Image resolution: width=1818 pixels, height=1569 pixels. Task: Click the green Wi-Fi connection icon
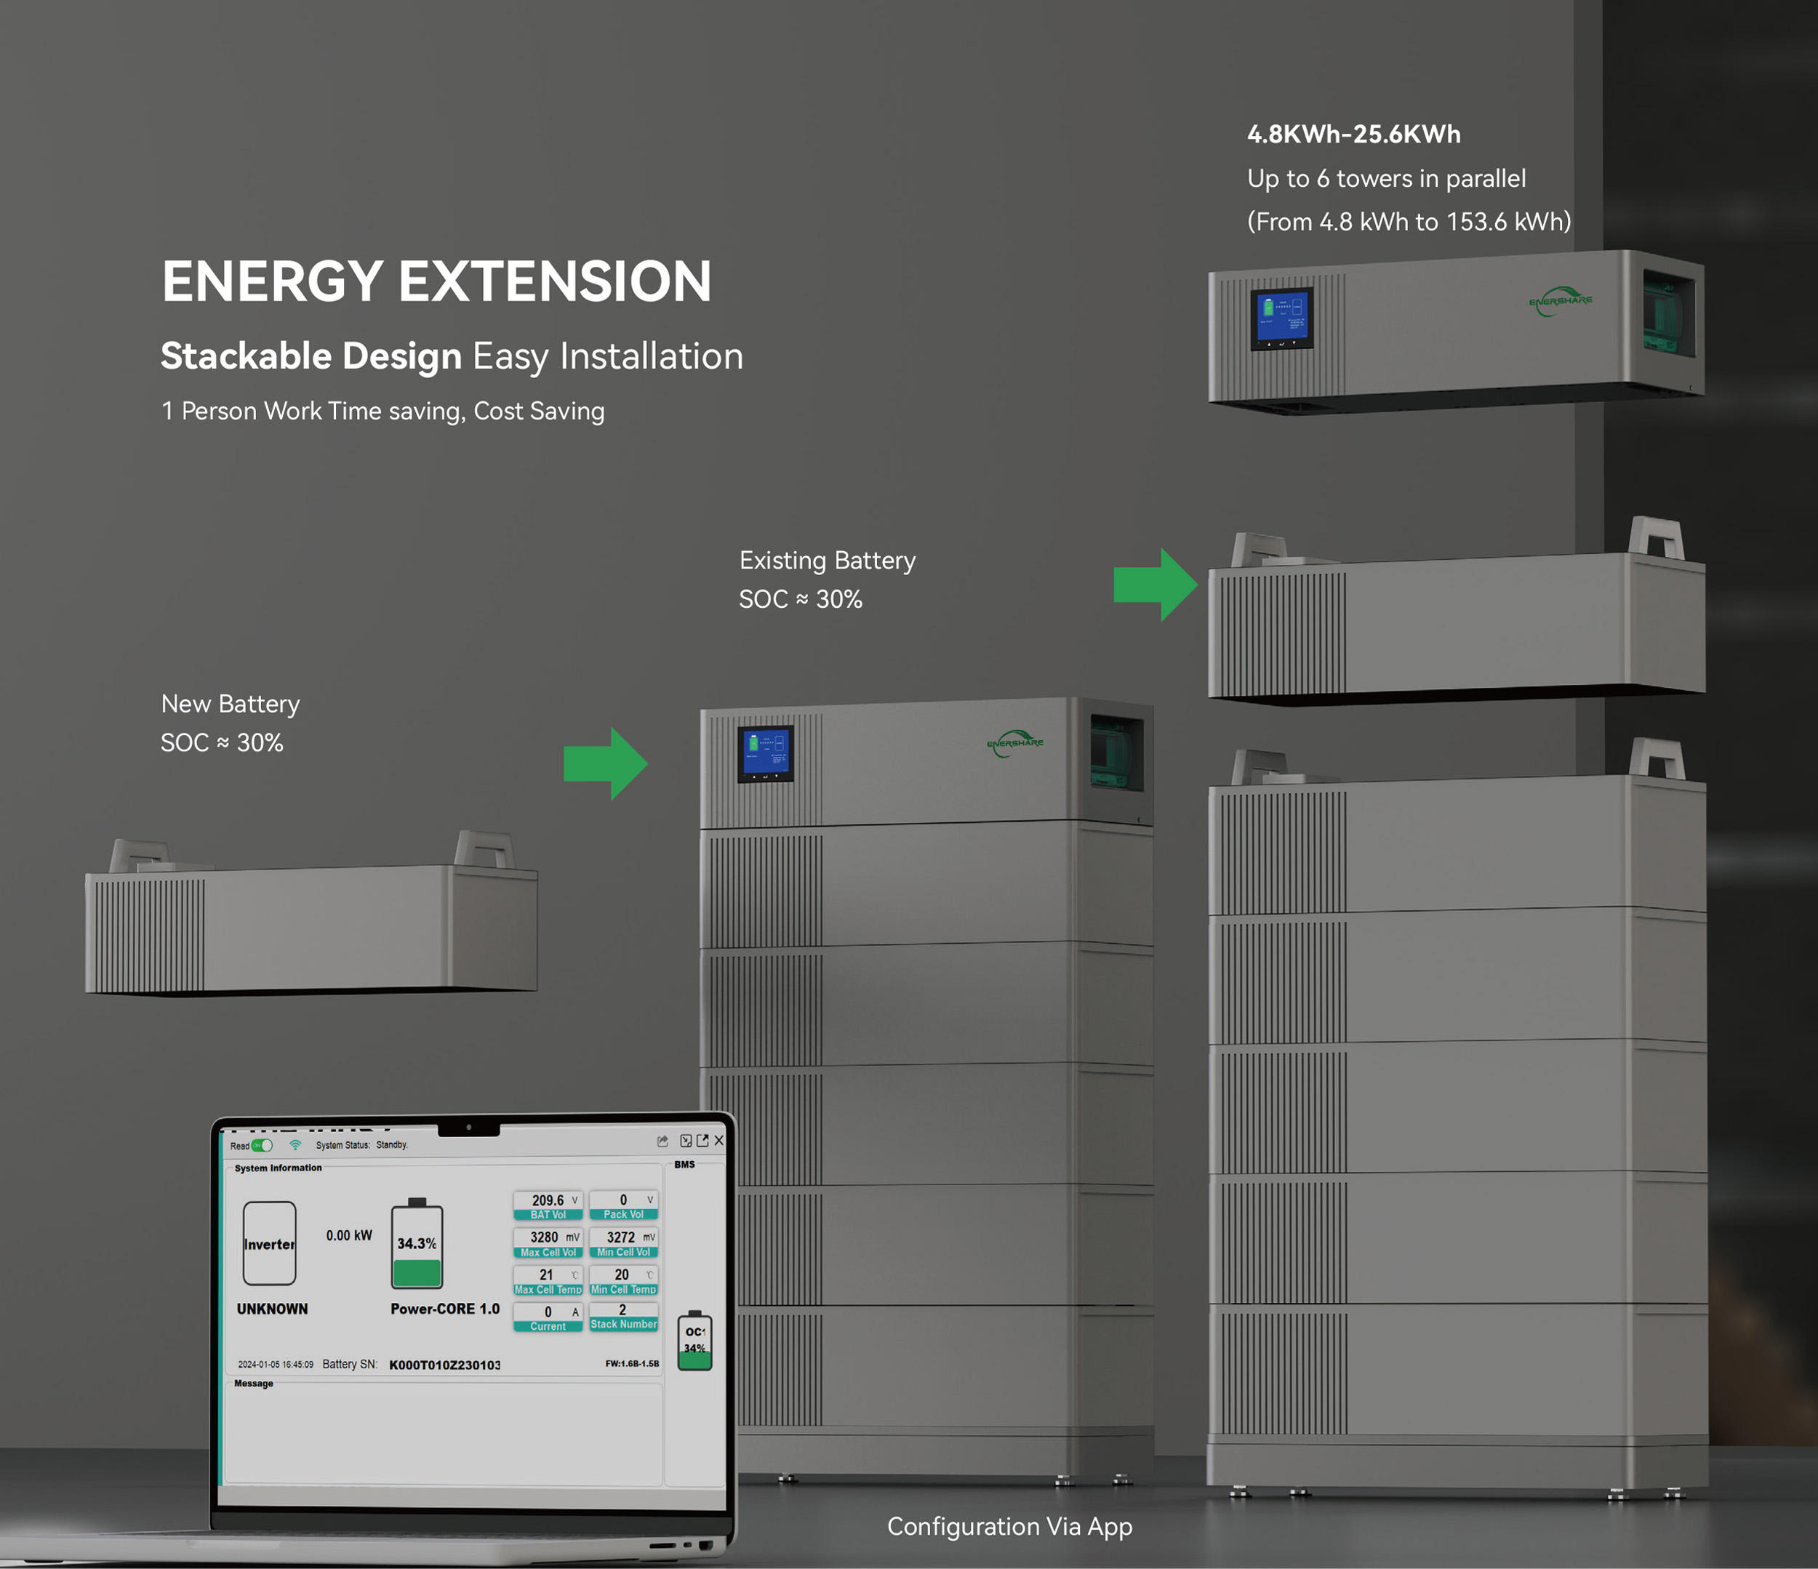pos(295,1144)
